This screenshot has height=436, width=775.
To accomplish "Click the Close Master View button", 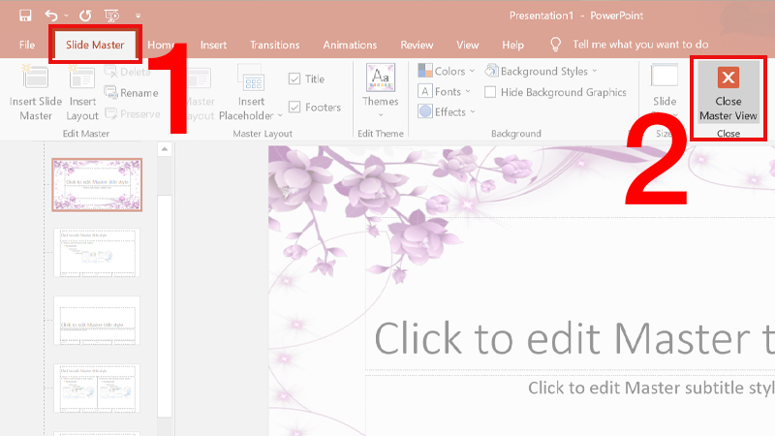I will coord(728,92).
